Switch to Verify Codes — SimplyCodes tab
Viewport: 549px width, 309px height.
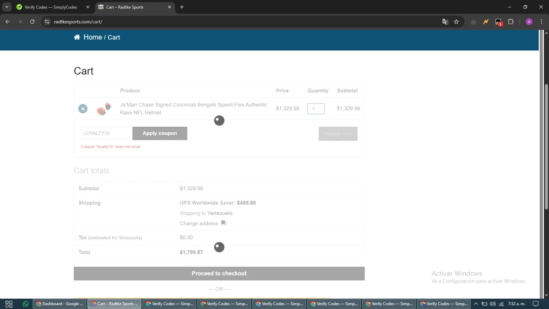coord(51,7)
